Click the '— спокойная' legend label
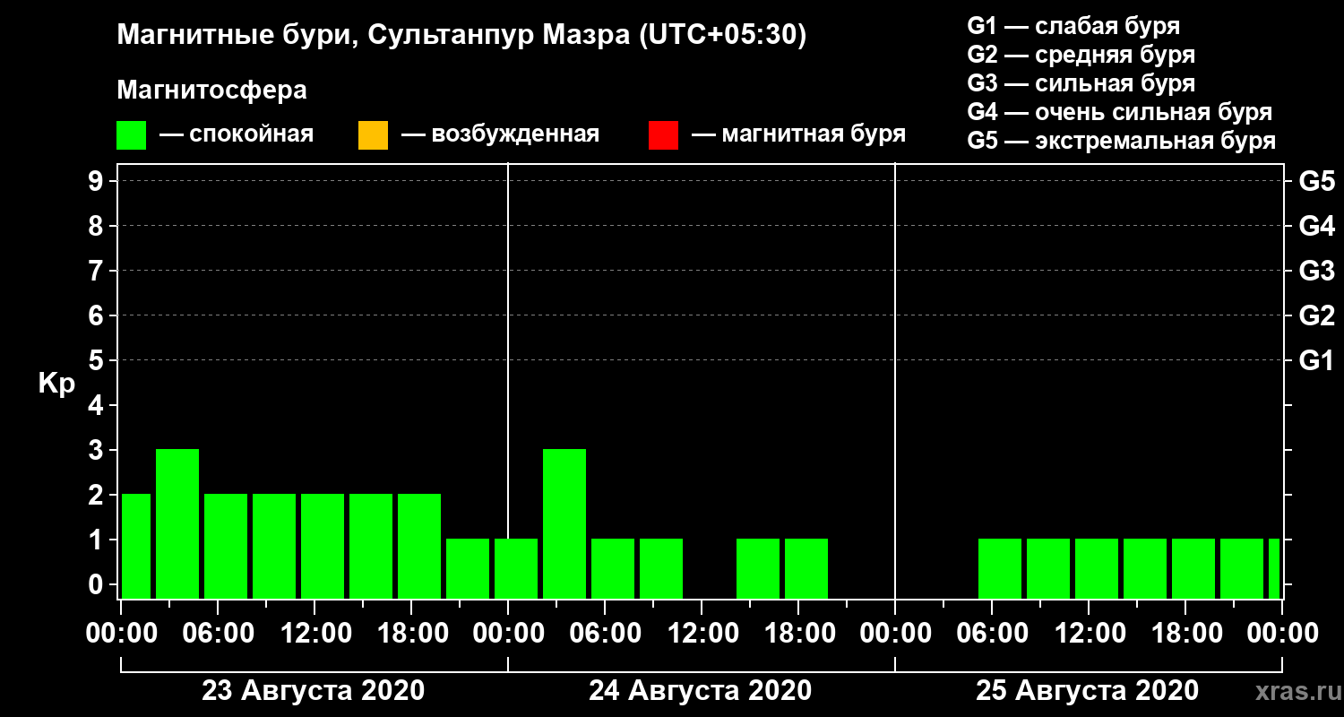 click(x=237, y=135)
